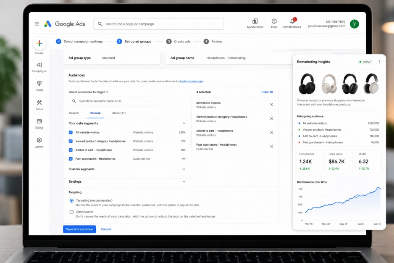Expand the Settings section
Image resolution: width=394 pixels, height=263 pixels.
pos(184,181)
